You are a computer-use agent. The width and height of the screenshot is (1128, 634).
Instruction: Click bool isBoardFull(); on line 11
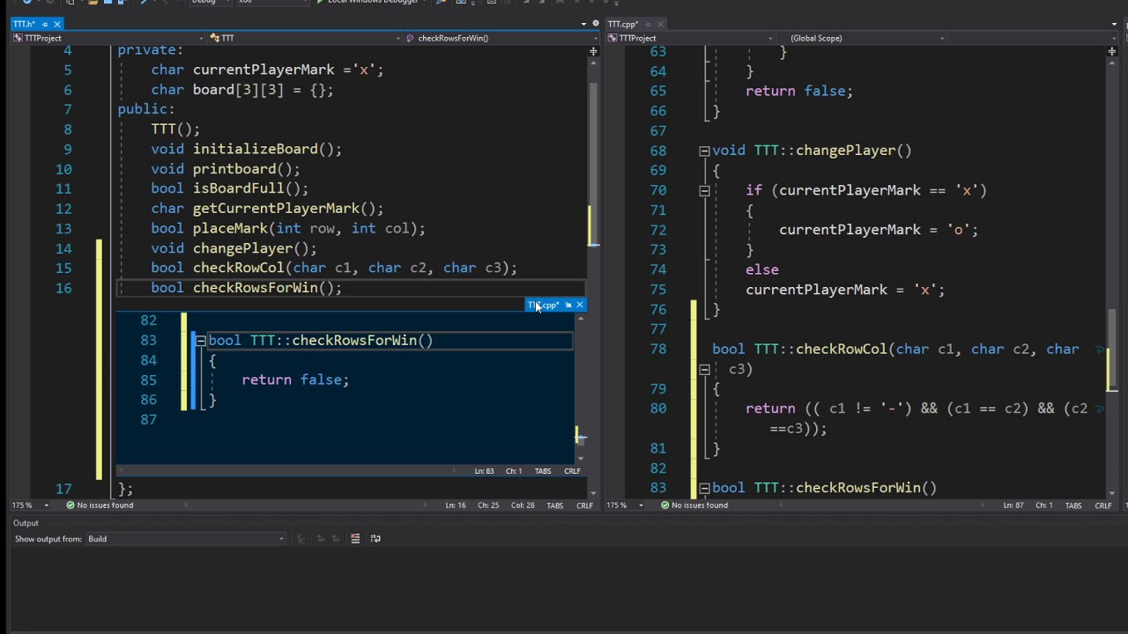click(229, 188)
